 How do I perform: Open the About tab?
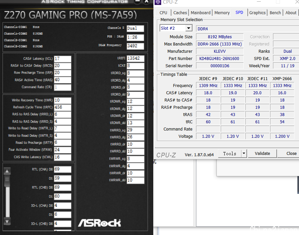[x=291, y=13]
